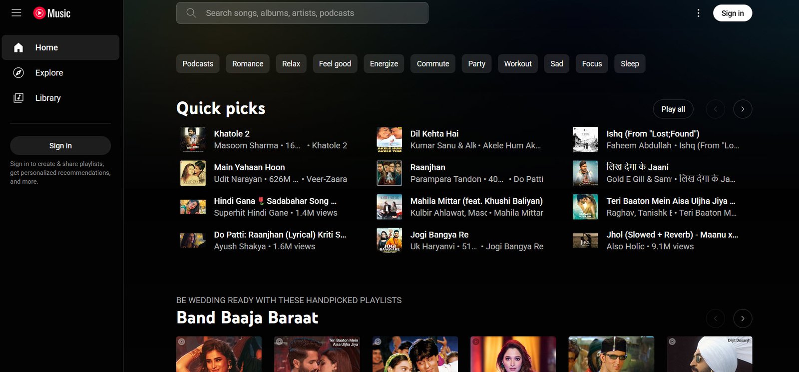Open Home in the sidebar
The width and height of the screenshot is (799, 372).
pyautogui.click(x=60, y=47)
